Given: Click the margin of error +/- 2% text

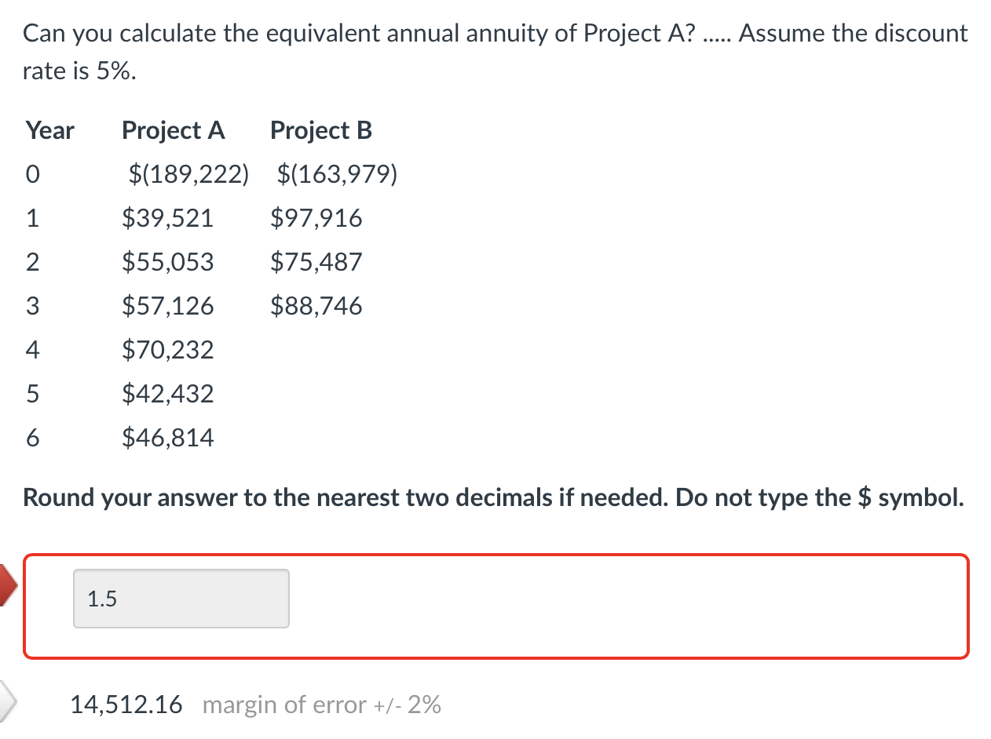Looking at the screenshot, I should click(x=322, y=704).
